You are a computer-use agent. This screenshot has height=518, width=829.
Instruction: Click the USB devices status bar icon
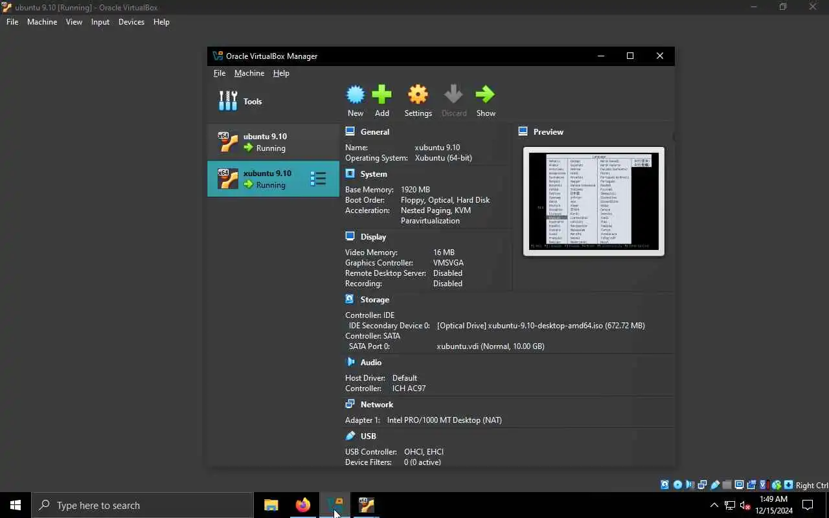click(715, 485)
